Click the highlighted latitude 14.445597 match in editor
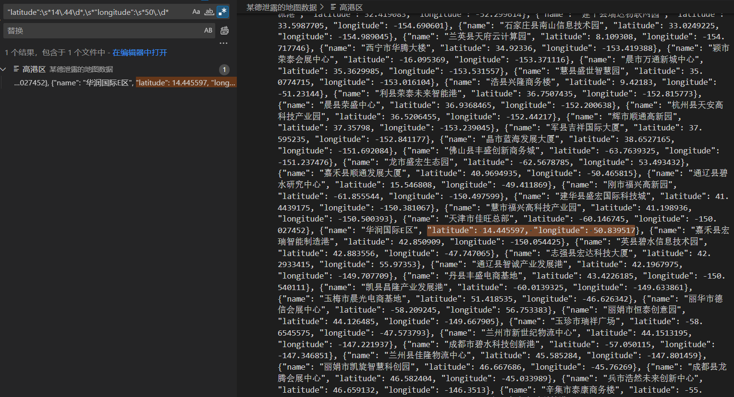734x397 pixels. coord(531,231)
